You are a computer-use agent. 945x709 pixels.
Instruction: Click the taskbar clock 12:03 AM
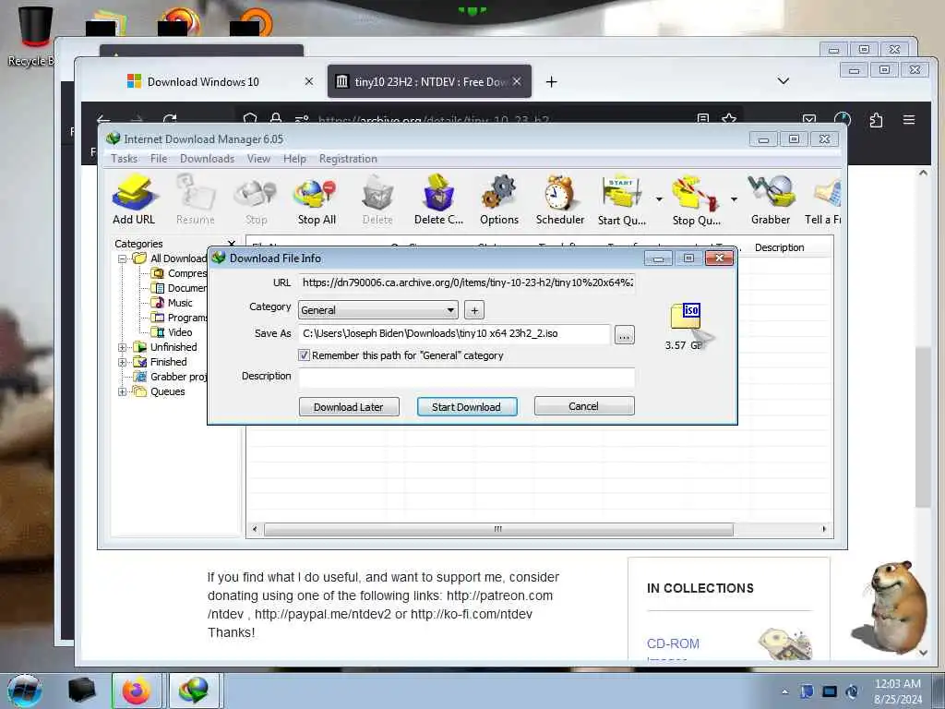tap(897, 684)
